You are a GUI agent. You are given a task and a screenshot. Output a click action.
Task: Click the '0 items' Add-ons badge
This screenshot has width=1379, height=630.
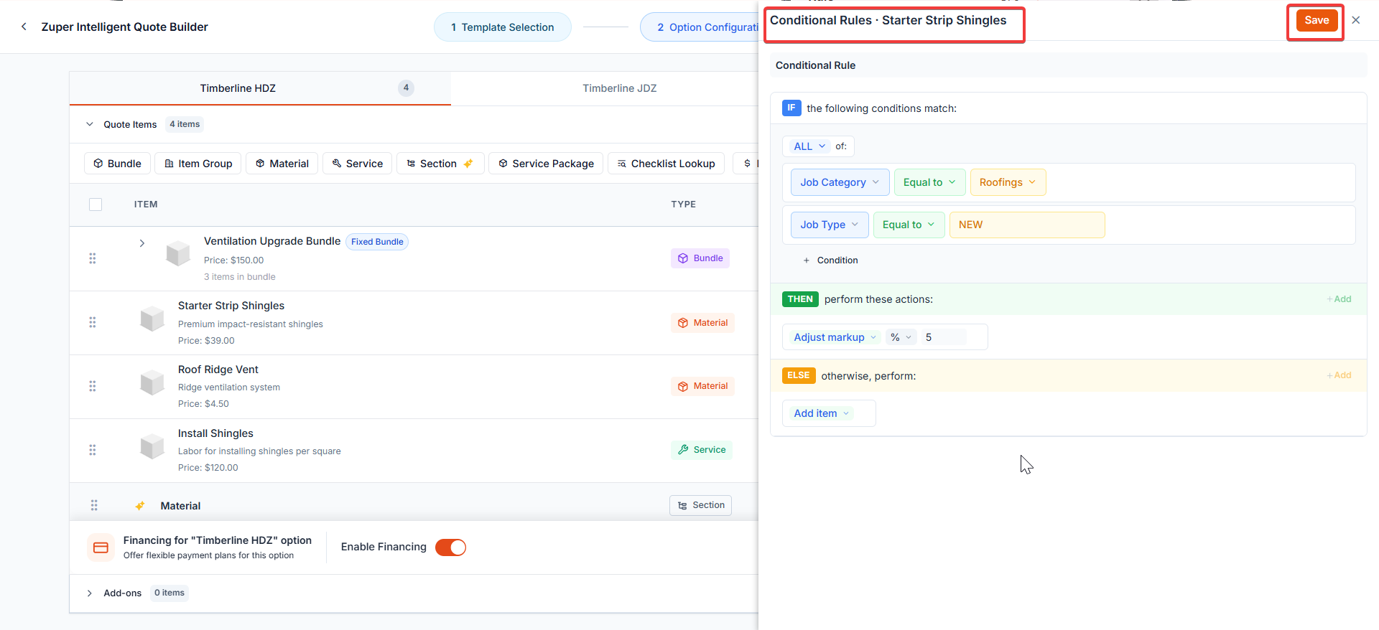(170, 593)
